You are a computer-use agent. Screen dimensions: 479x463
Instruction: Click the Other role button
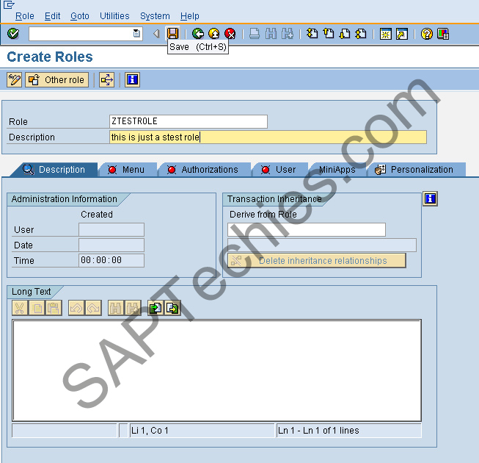[56, 80]
